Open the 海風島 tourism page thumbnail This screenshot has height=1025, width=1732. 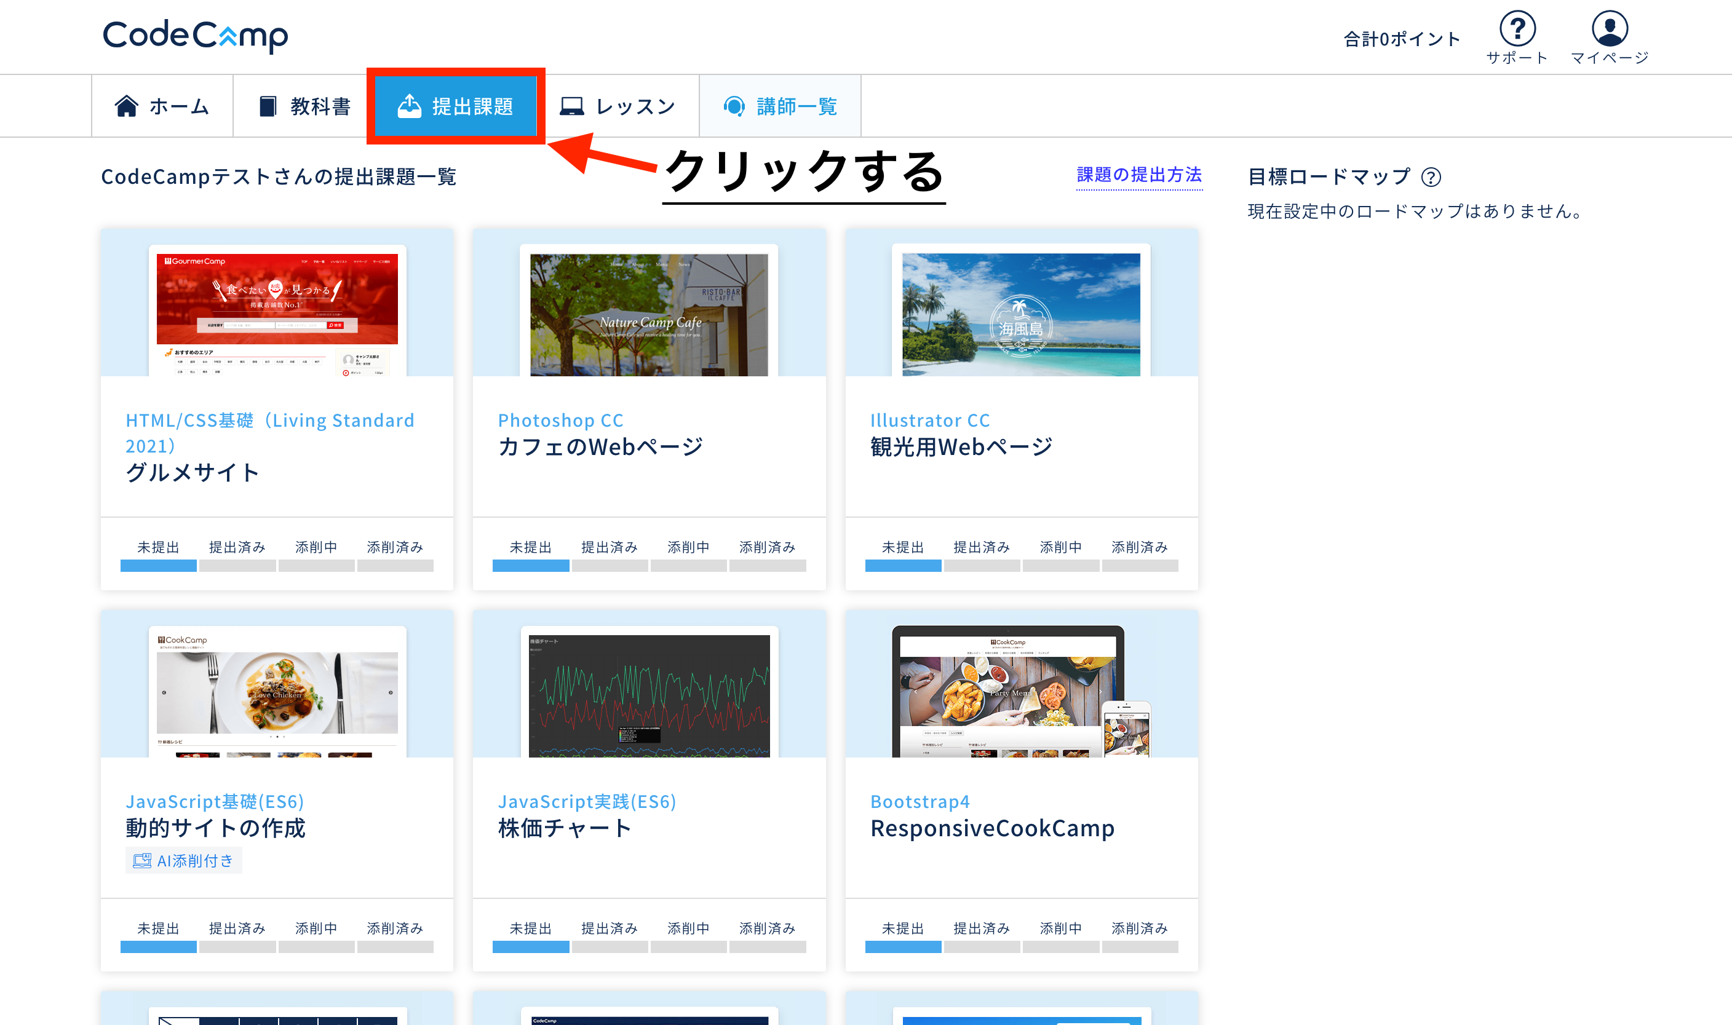click(x=1020, y=314)
